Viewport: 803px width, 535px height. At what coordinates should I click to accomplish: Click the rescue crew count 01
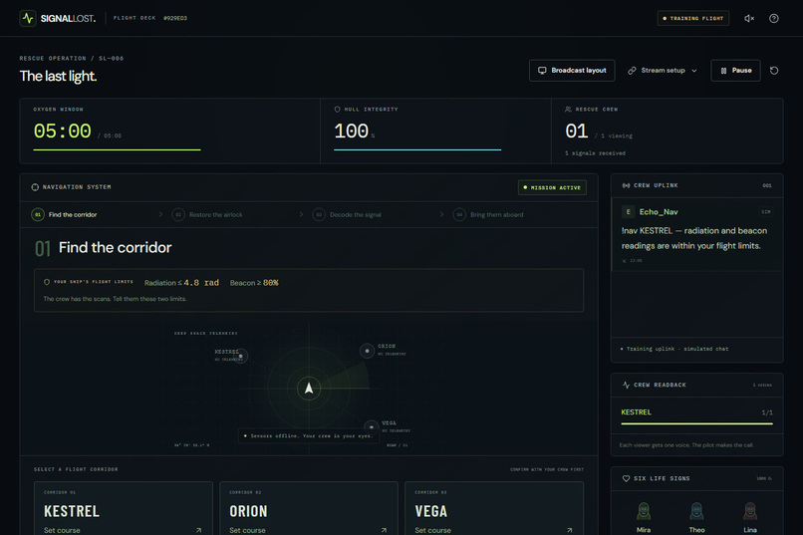click(577, 132)
